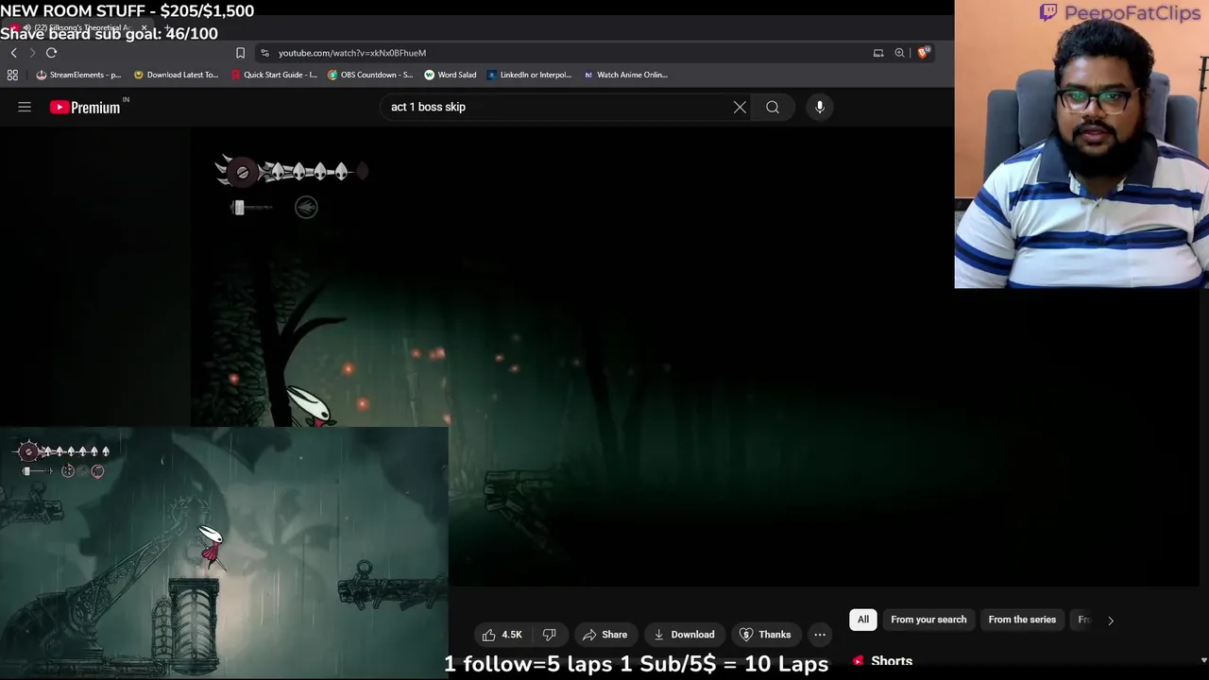The image size is (1209, 680).
Task: Click the browser forward arrow
Action: pos(32,53)
